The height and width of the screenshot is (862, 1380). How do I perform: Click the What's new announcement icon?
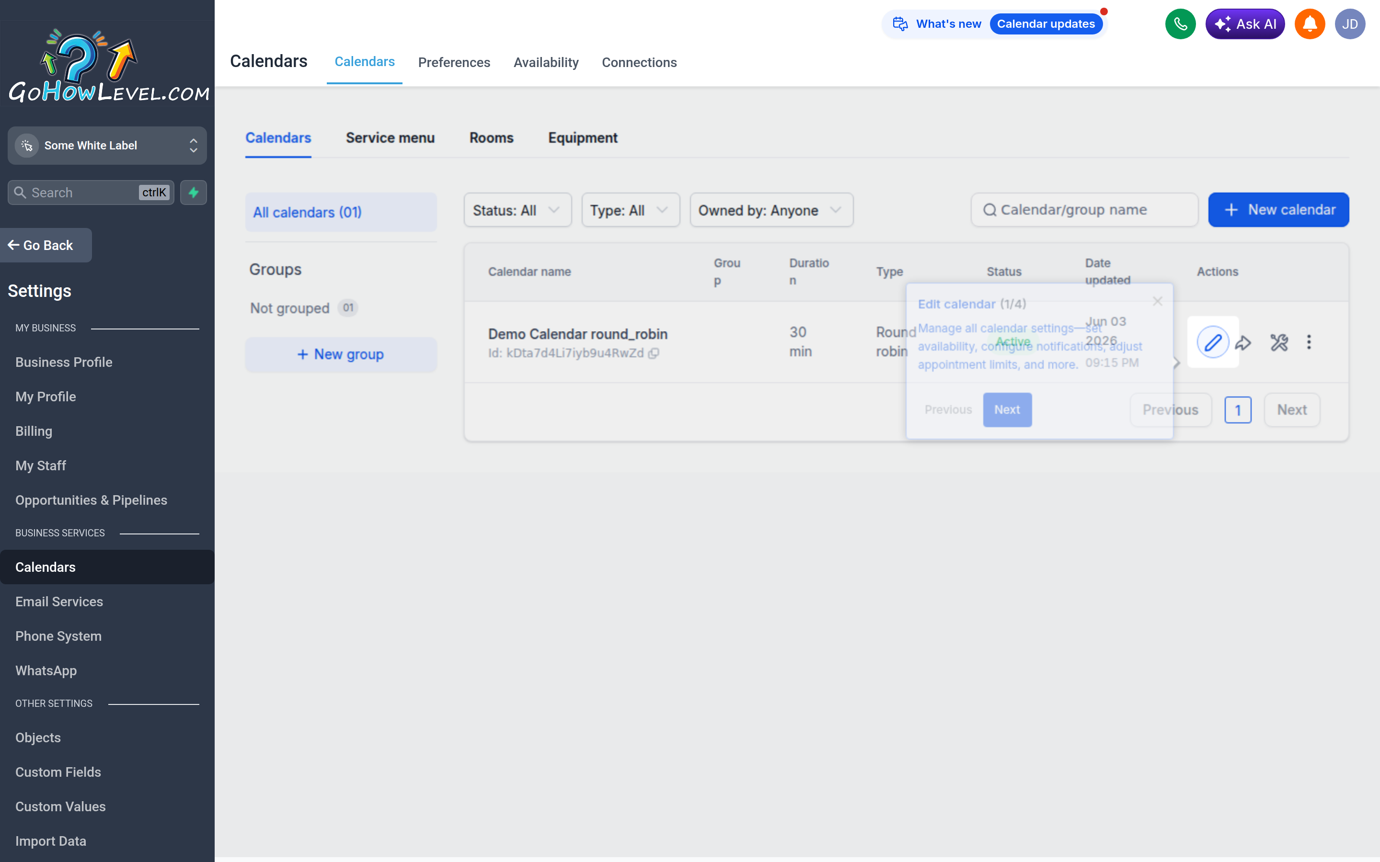tap(900, 24)
